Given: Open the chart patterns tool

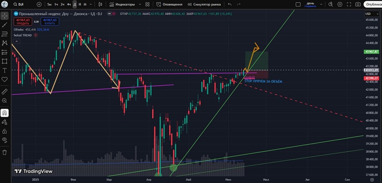Looking at the screenshot, I should point(4,43).
